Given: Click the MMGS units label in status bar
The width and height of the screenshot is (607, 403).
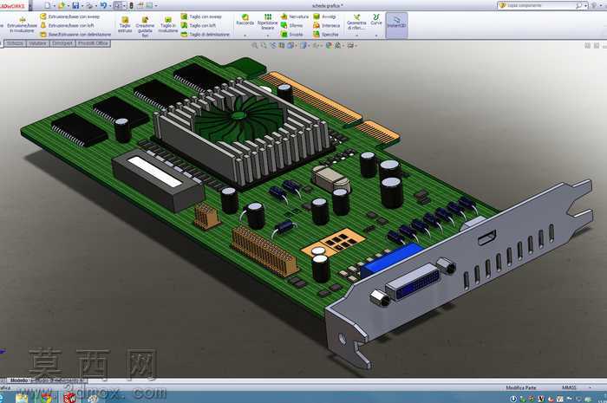Looking at the screenshot, I should click(569, 387).
